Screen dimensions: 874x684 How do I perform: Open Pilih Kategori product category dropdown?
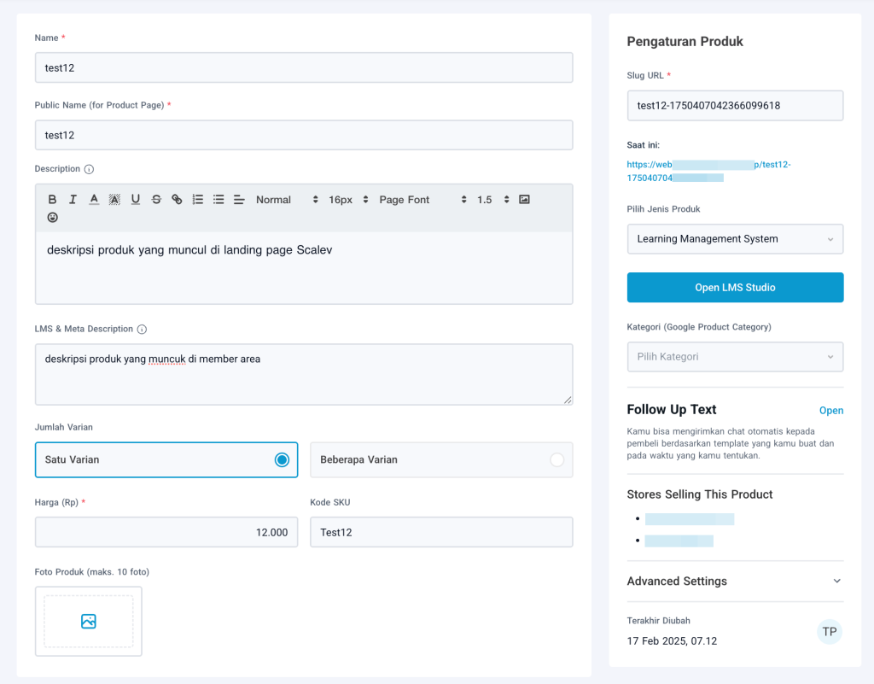tap(735, 357)
